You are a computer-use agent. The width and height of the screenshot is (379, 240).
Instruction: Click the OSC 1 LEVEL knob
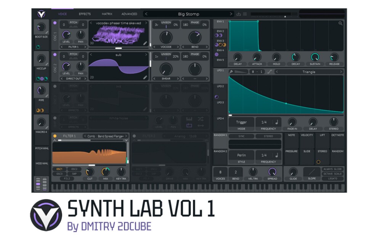click(66, 35)
